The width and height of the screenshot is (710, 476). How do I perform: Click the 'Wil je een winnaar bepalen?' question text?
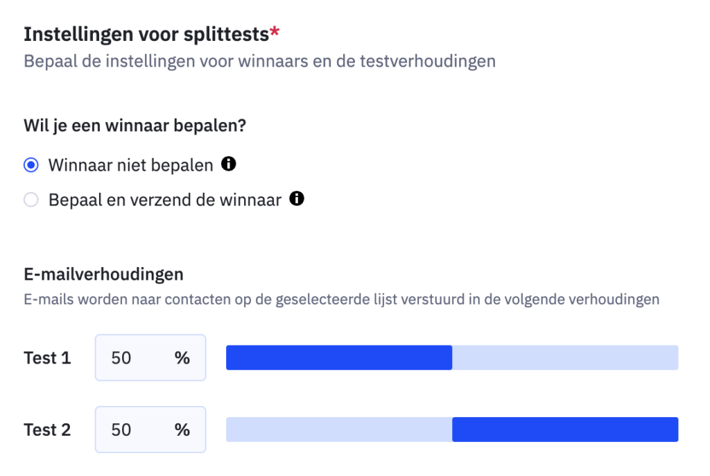(136, 128)
